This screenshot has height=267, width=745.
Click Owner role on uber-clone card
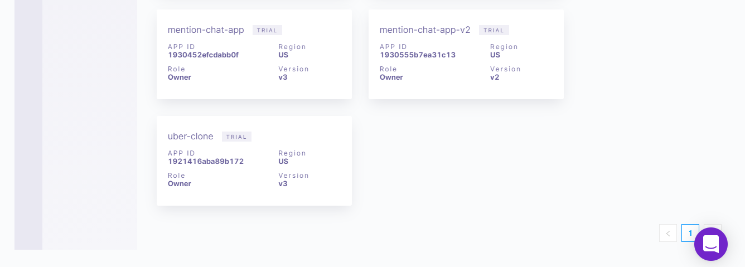point(180,183)
